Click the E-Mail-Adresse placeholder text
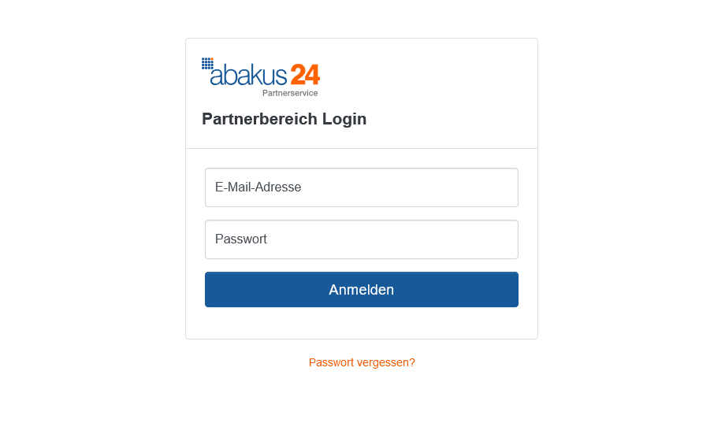This screenshot has height=423, width=725. [x=258, y=187]
